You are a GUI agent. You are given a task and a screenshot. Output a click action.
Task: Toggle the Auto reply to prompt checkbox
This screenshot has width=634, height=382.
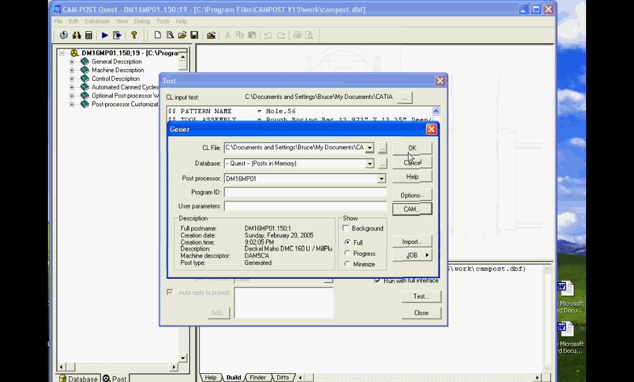click(170, 292)
